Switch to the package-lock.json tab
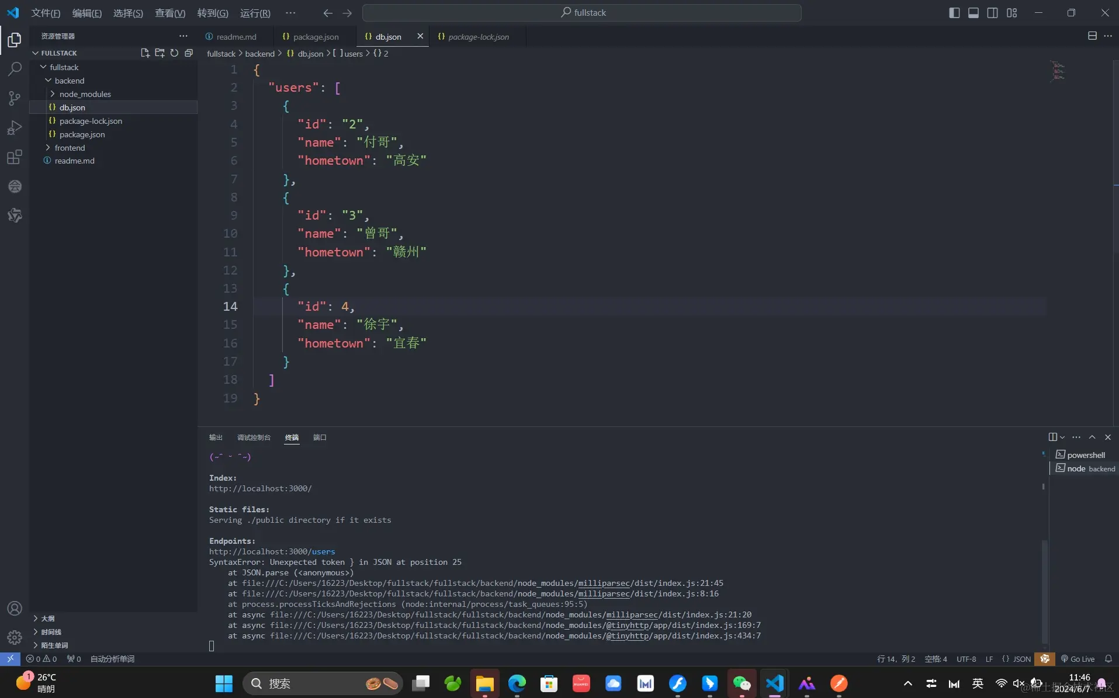The width and height of the screenshot is (1119, 698). tap(478, 36)
